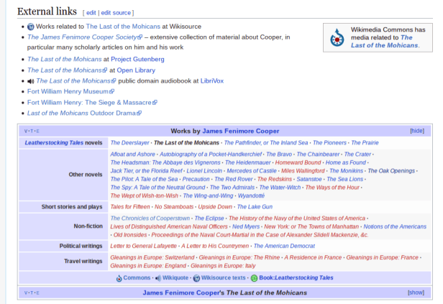Image resolution: width=443 pixels, height=304 pixels.
Task: Hide the Works by James Fenimore Cooper navbox
Action: (x=416, y=131)
